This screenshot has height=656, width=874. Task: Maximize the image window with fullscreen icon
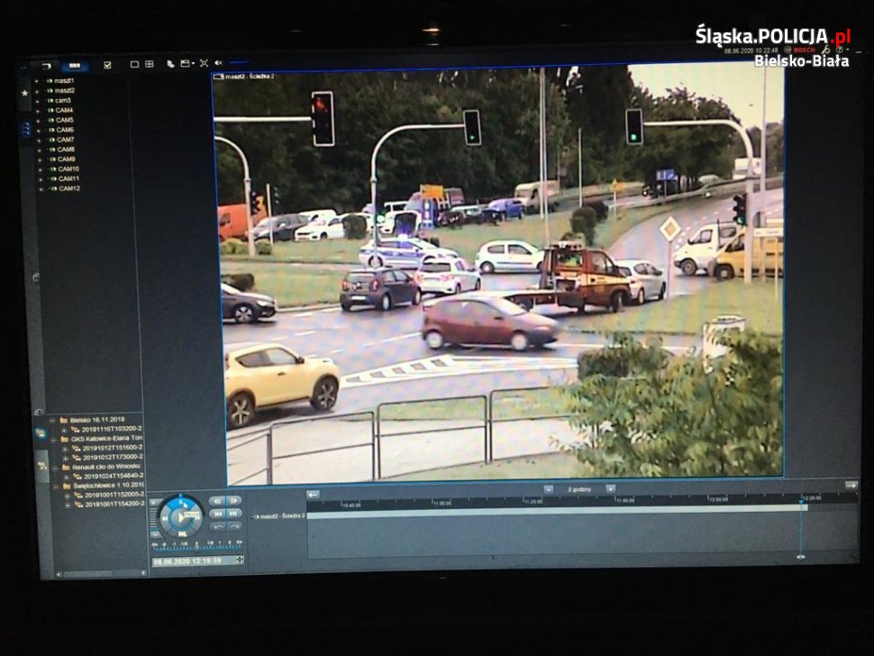click(204, 64)
